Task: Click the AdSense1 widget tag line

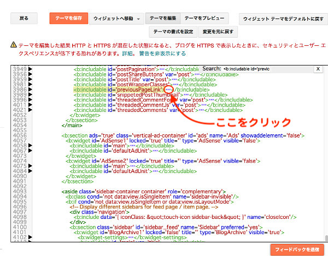Action: click(163, 141)
